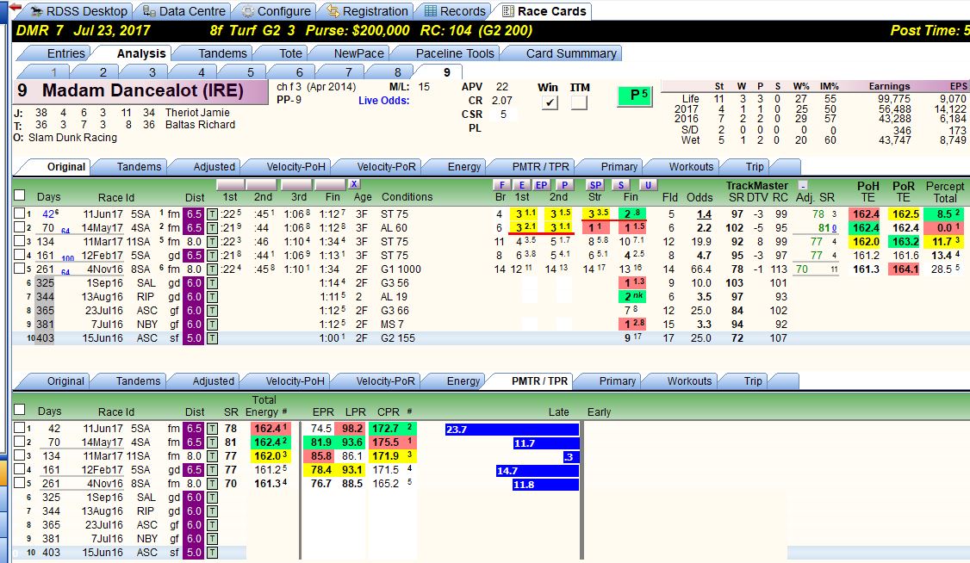970x563 pixels.
Task: Click the blank split button above the Fin column
Action: pos(329,185)
